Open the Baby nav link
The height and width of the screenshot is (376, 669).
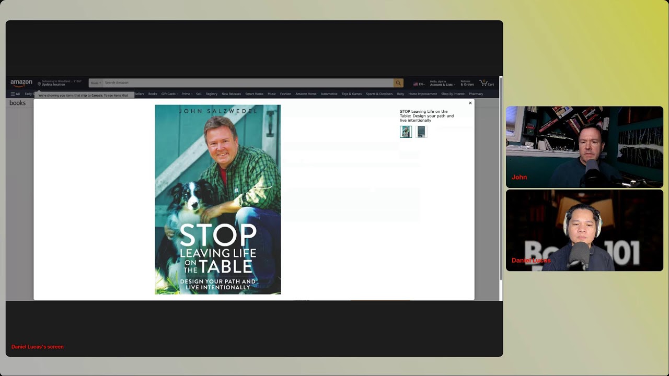400,94
